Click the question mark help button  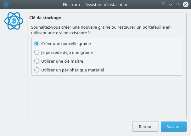click(163, 4)
